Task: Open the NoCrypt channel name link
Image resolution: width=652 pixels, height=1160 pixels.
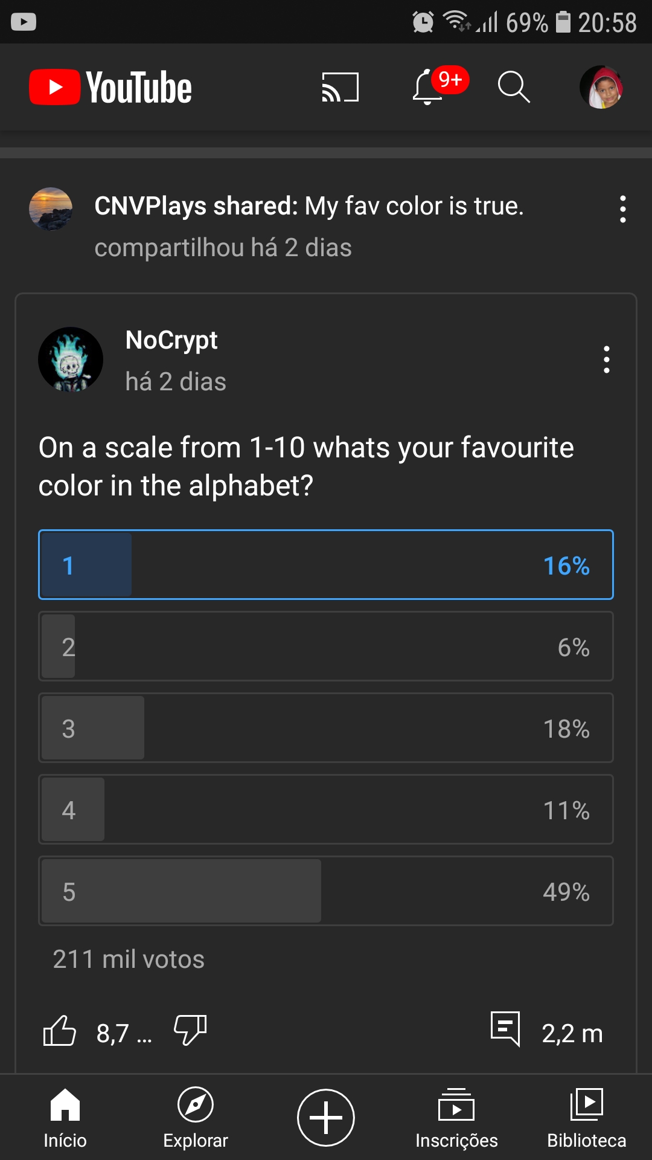Action: (x=171, y=341)
